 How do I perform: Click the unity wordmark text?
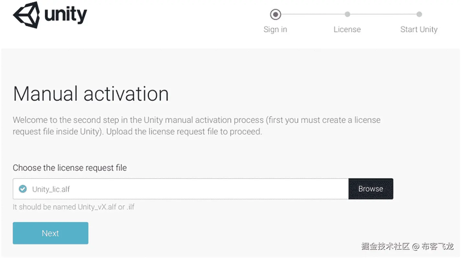tap(66, 15)
